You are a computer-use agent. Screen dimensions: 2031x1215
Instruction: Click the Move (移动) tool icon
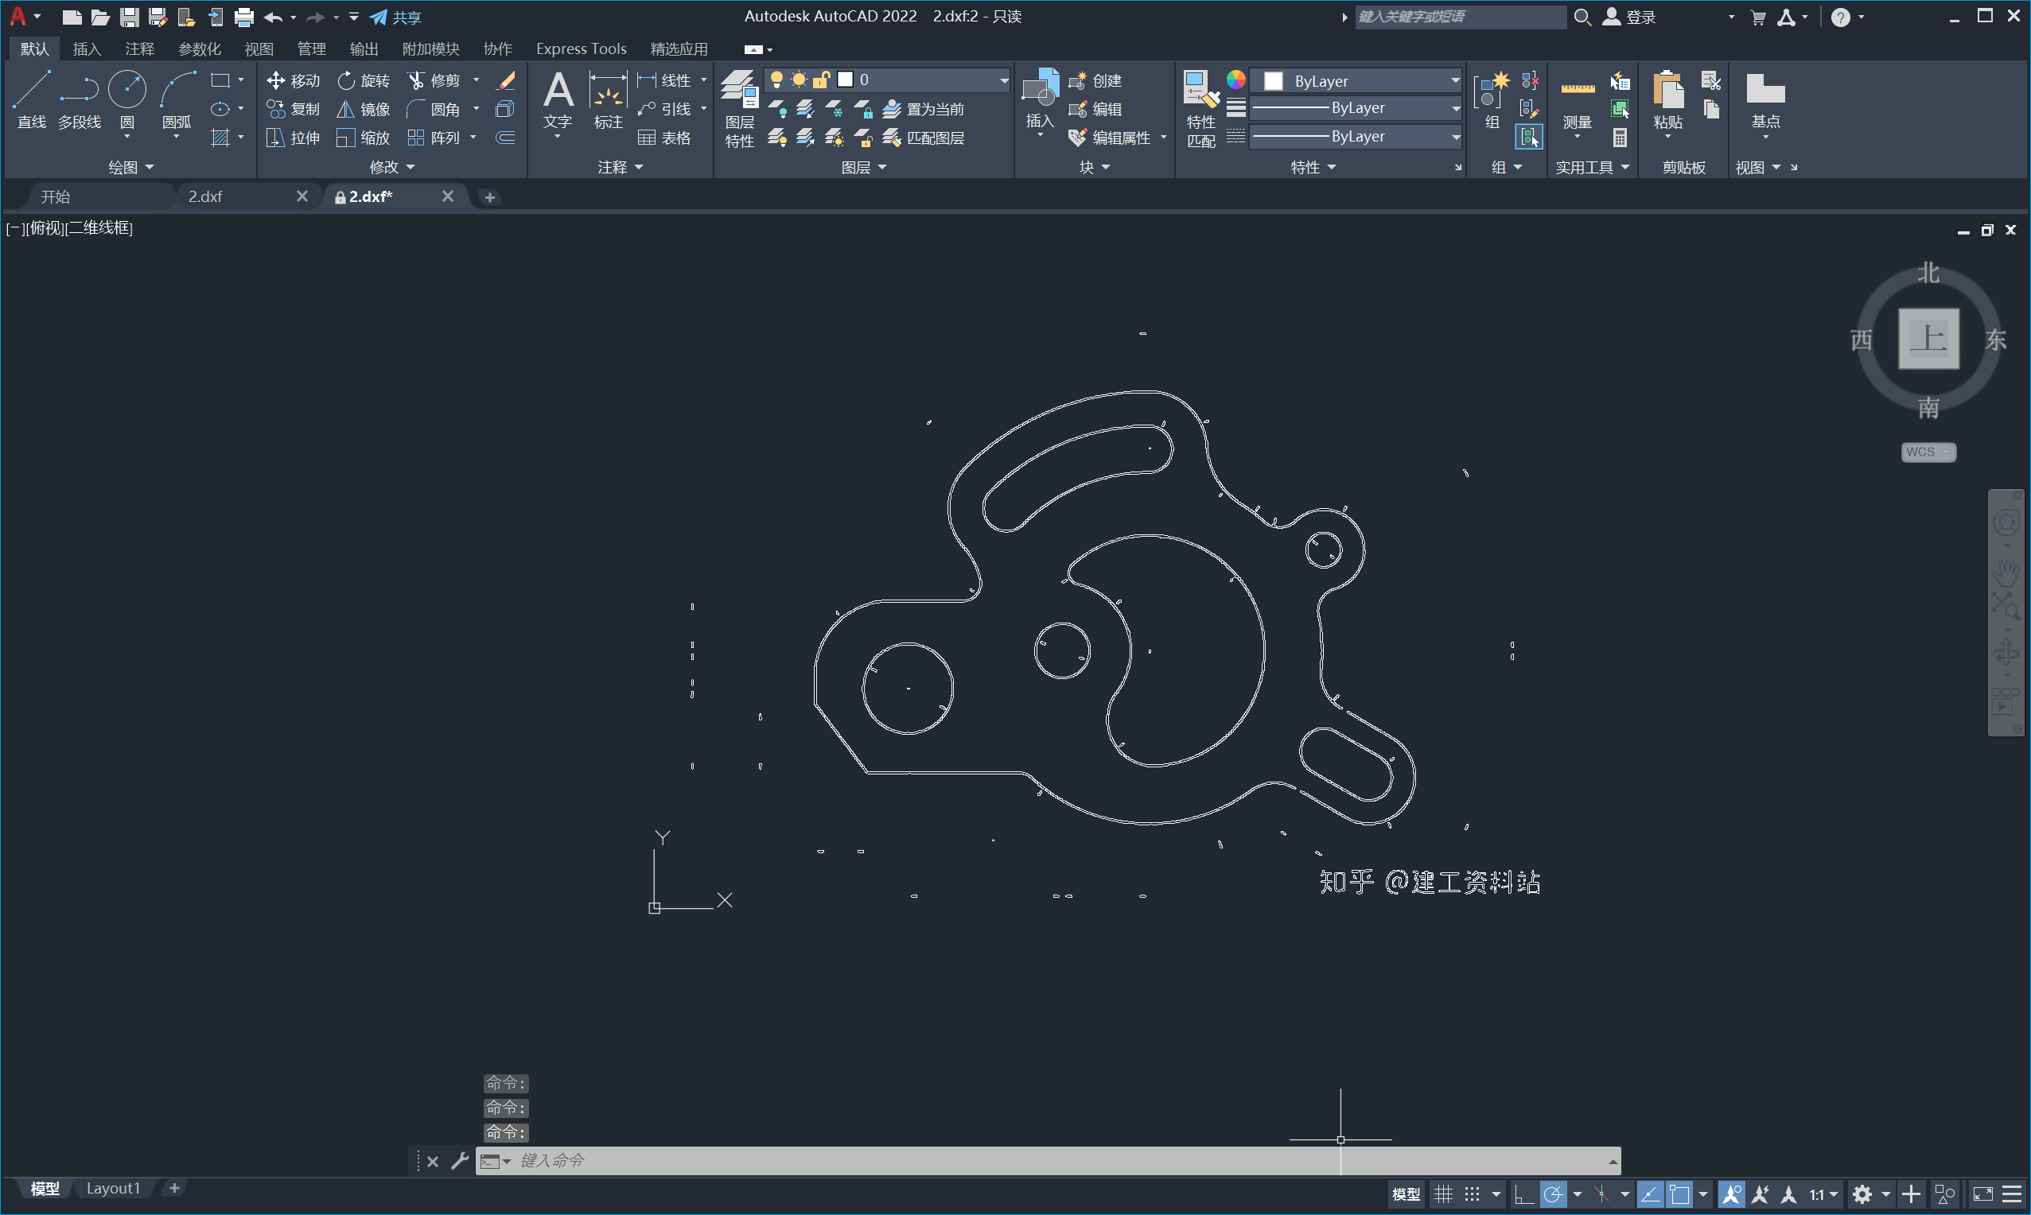click(276, 80)
